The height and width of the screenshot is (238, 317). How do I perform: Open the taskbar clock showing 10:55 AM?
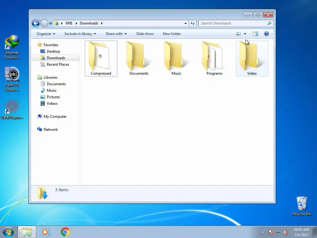pos(301,232)
